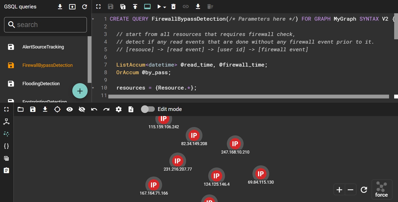Open the table result view

tap(6, 158)
